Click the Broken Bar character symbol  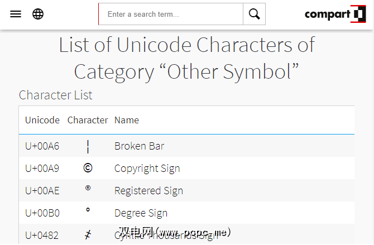pos(88,146)
